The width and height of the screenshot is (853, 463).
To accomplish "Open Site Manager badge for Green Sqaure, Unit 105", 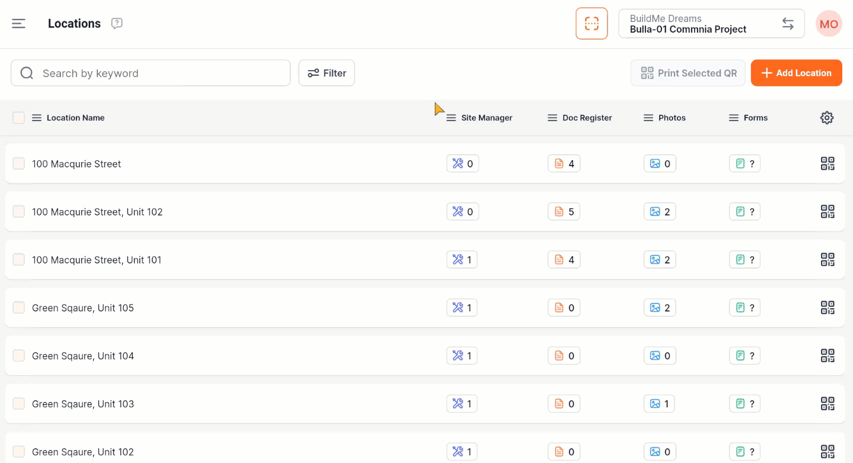I will (x=462, y=307).
